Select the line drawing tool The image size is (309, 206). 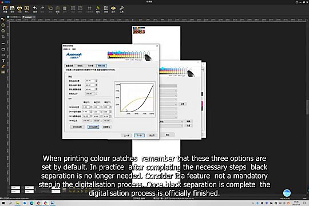pyautogui.click(x=3, y=43)
